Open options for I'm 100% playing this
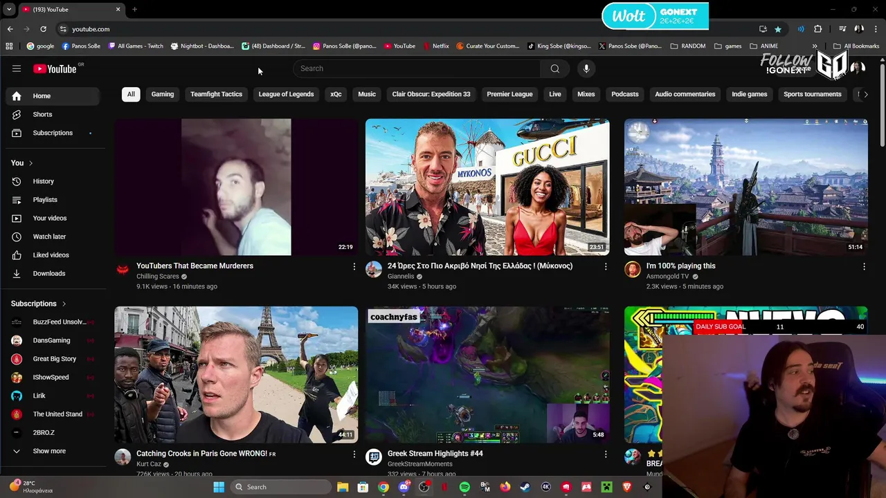Image resolution: width=886 pixels, height=498 pixels. (x=864, y=266)
